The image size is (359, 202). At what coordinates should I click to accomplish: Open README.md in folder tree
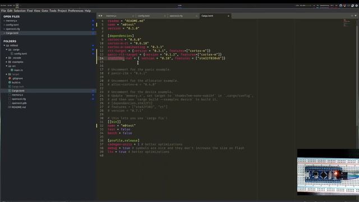click(19, 107)
